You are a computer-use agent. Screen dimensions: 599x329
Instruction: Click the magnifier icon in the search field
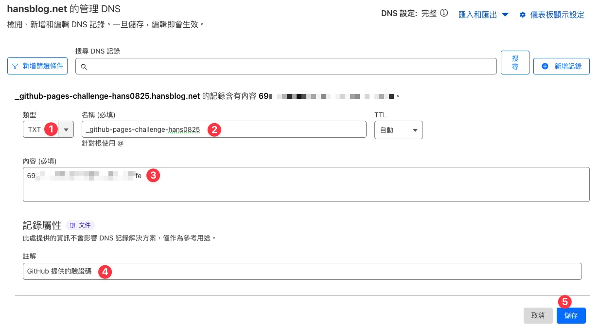[x=84, y=67]
